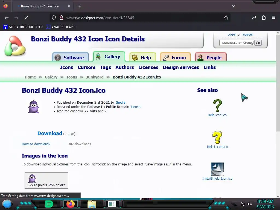Click the scrollbar up arrow
The image size is (280, 210).
pos(278,33)
